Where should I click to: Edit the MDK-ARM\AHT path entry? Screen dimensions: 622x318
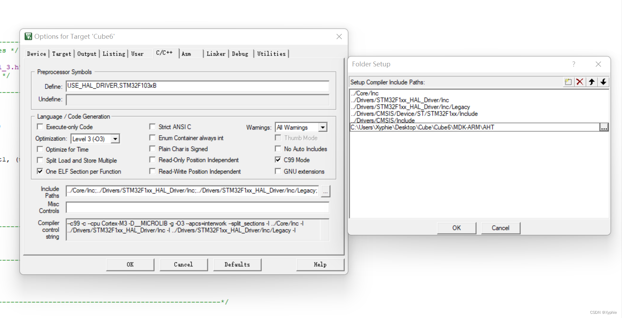(x=475, y=127)
